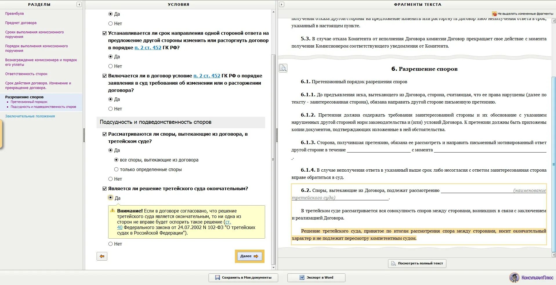556x285 pixels.
Task: Open Заключительные положения section
Action: (x=30, y=116)
